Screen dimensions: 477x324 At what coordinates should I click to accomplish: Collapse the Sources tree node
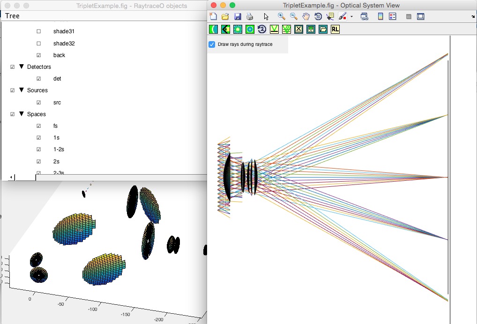(x=22, y=90)
